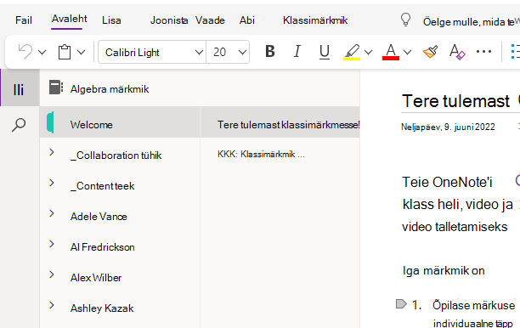This screenshot has height=328, width=520.
Task: Expand the _Content teek section group
Action: pyautogui.click(x=51, y=183)
